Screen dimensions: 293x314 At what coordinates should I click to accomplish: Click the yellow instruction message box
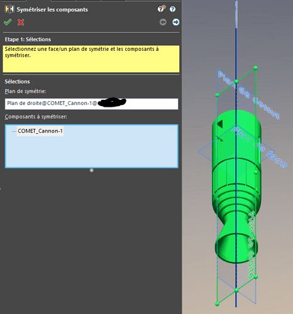pyautogui.click(x=91, y=59)
